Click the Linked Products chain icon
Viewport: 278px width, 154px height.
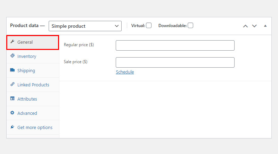[13, 84]
